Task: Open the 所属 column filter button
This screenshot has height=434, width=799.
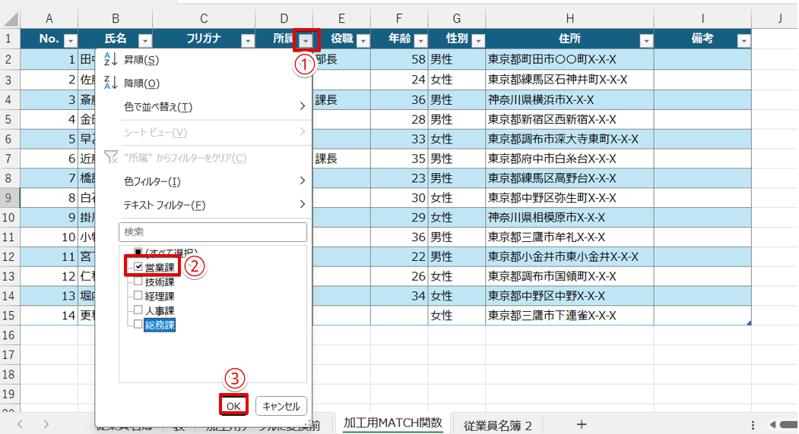Action: pyautogui.click(x=306, y=41)
